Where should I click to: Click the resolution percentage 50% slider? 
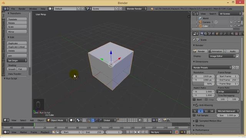[203, 84]
